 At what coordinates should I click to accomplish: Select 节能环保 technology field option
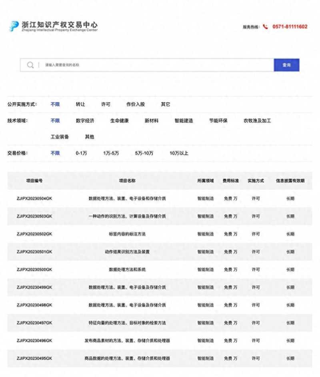point(218,121)
